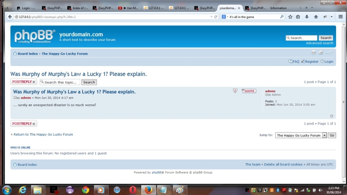347x195 pixels.
Task: Open the Register link
Action: [310, 61]
